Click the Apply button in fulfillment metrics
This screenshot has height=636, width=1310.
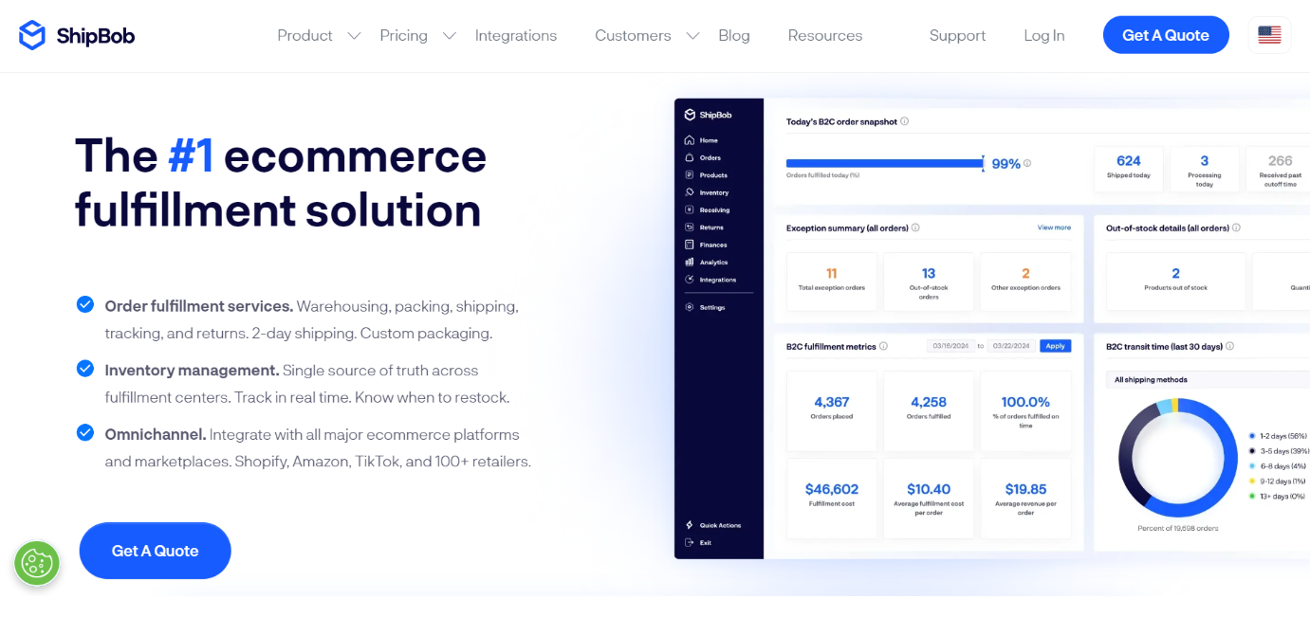[x=1056, y=346]
